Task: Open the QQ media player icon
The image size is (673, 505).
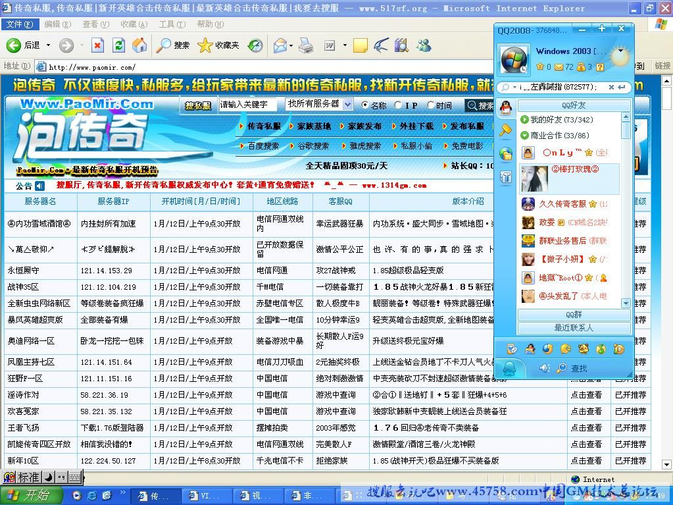Action: [x=618, y=348]
